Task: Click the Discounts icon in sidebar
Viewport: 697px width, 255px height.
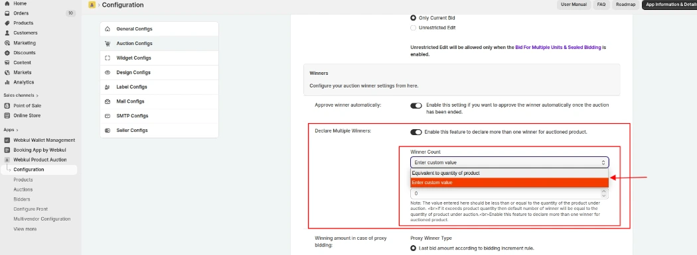Action: tap(7, 53)
